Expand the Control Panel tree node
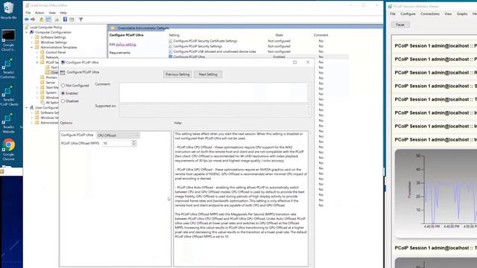Screen dimensions: 477x268 point(37,53)
